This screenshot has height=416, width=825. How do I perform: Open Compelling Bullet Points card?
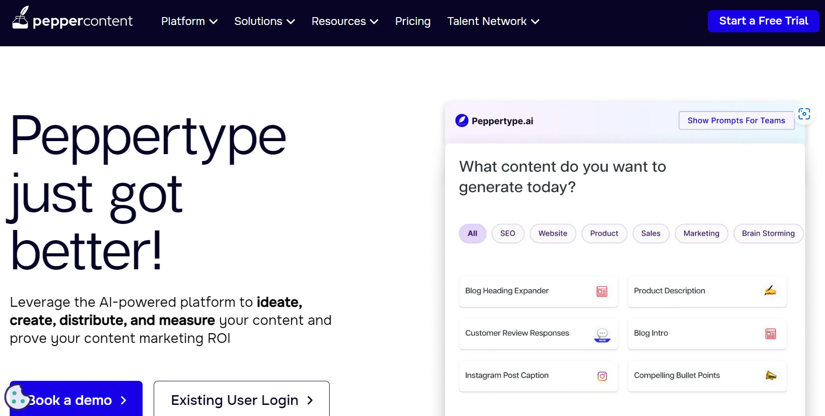(x=707, y=376)
